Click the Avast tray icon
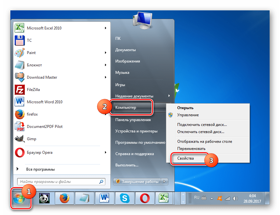Image resolution: width=280 pixels, height=215 pixels. pos(219,198)
